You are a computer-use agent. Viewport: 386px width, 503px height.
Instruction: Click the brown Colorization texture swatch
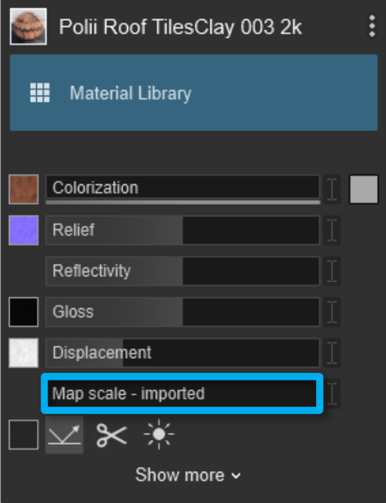24,189
